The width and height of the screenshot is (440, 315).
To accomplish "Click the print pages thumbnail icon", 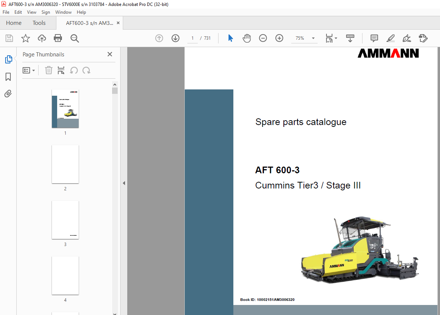I will (x=61, y=70).
